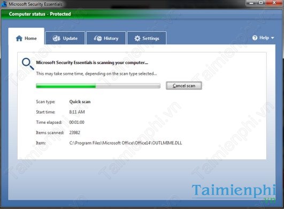Click the Update globe icon
This screenshot has height=209, width=284.
tap(56, 38)
